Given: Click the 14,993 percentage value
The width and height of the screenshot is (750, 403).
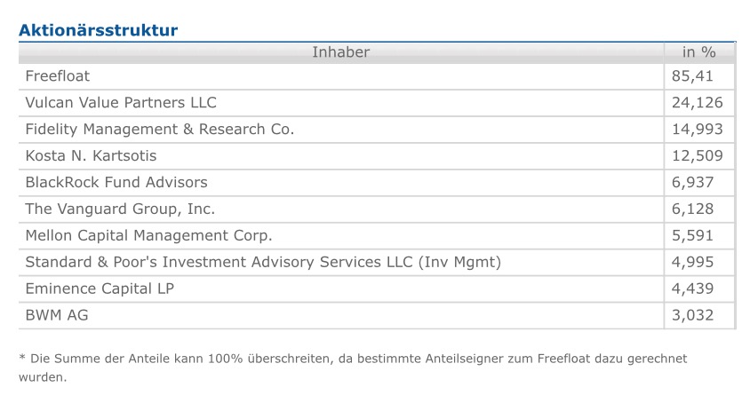Looking at the screenshot, I should point(697,130).
